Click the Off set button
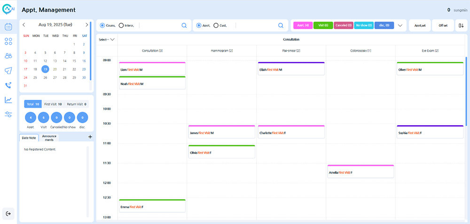This screenshot has width=470, height=224. point(443,26)
